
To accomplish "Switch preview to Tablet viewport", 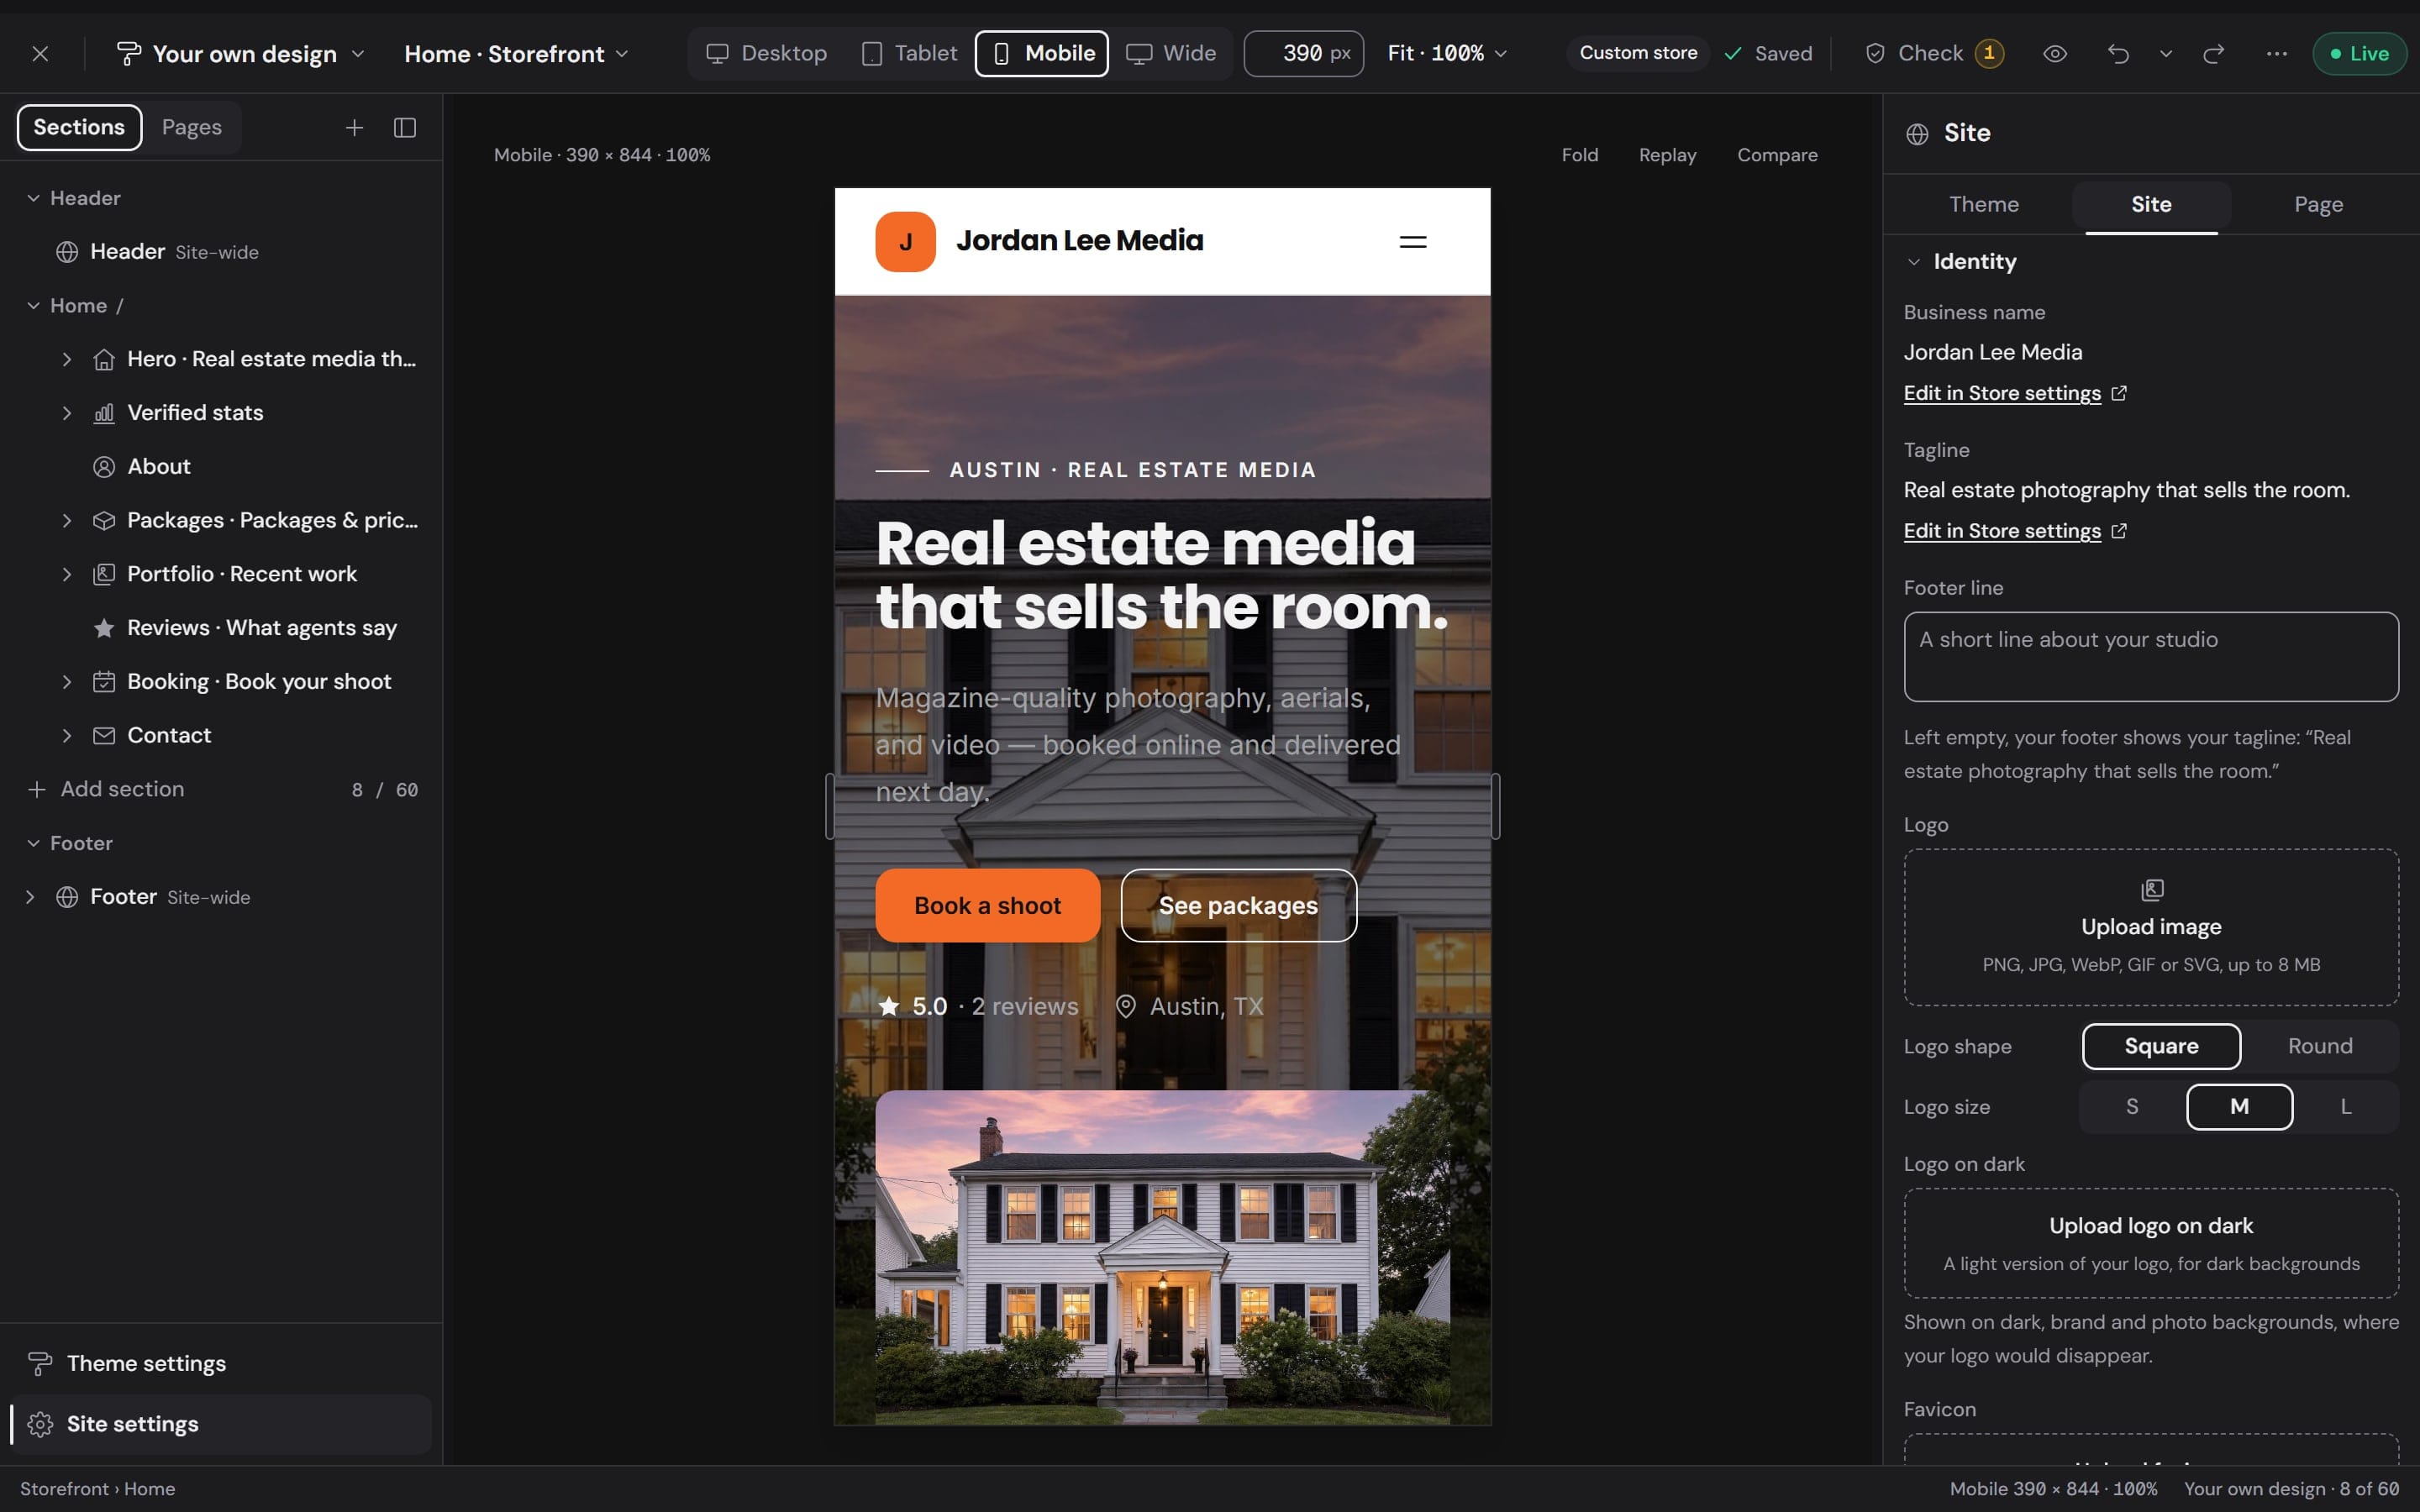I will tap(910, 54).
